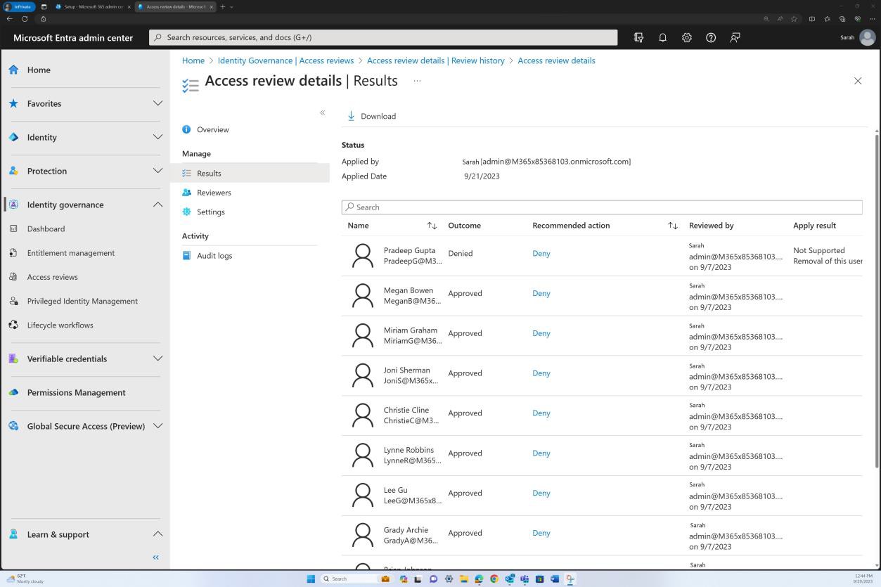Open the feedback panel icon
The image size is (881, 587).
point(735,37)
